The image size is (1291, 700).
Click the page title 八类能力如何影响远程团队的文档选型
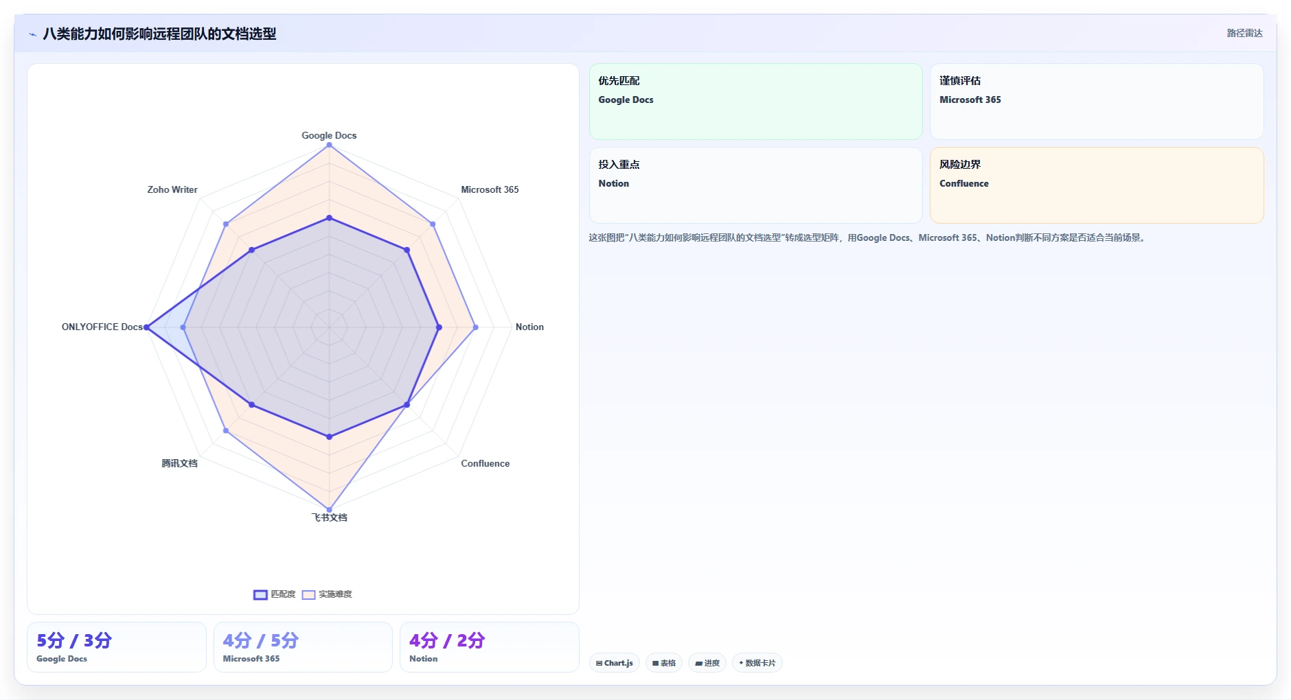159,34
